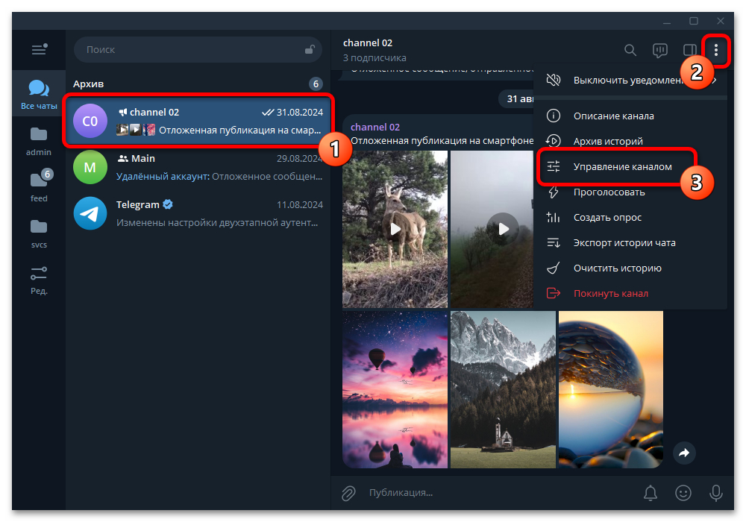This screenshot has width=746, height=522.
Task: Click the paperclip attach file icon
Action: 348,493
